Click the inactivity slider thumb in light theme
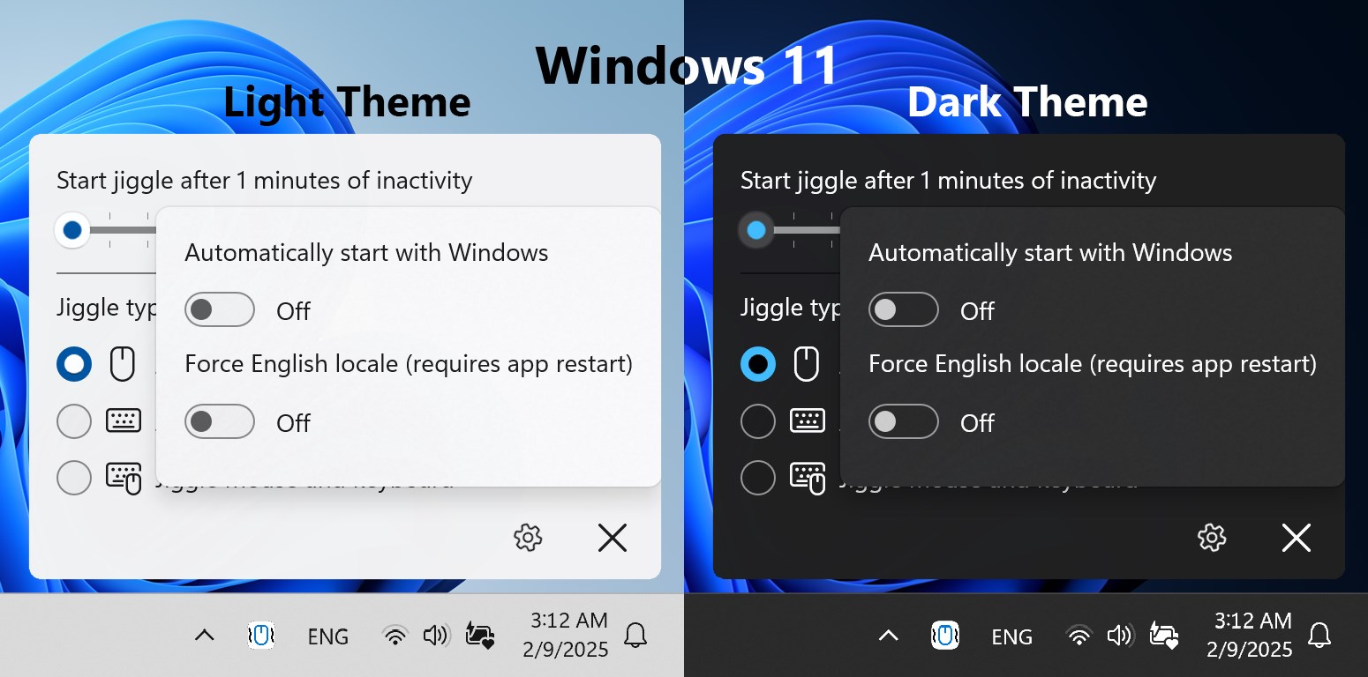The height and width of the screenshot is (677, 1368). [72, 230]
